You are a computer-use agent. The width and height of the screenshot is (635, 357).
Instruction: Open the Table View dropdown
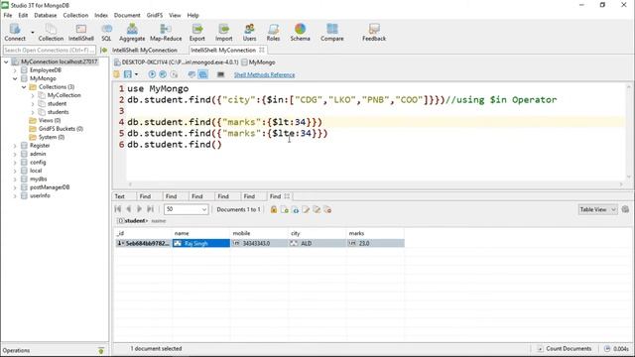click(x=597, y=209)
